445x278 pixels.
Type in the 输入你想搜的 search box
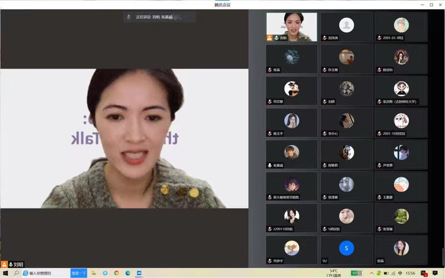(x=47, y=273)
